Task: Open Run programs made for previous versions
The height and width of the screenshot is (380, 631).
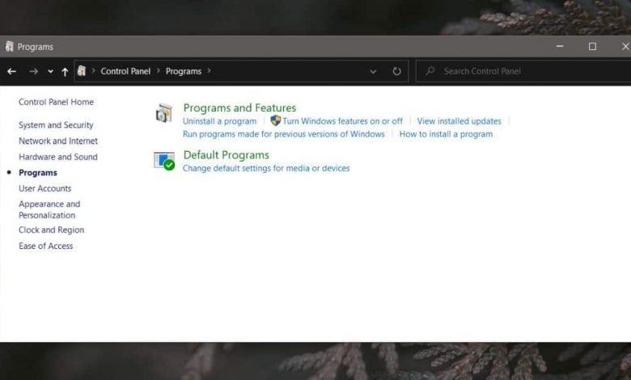Action: 284,134
